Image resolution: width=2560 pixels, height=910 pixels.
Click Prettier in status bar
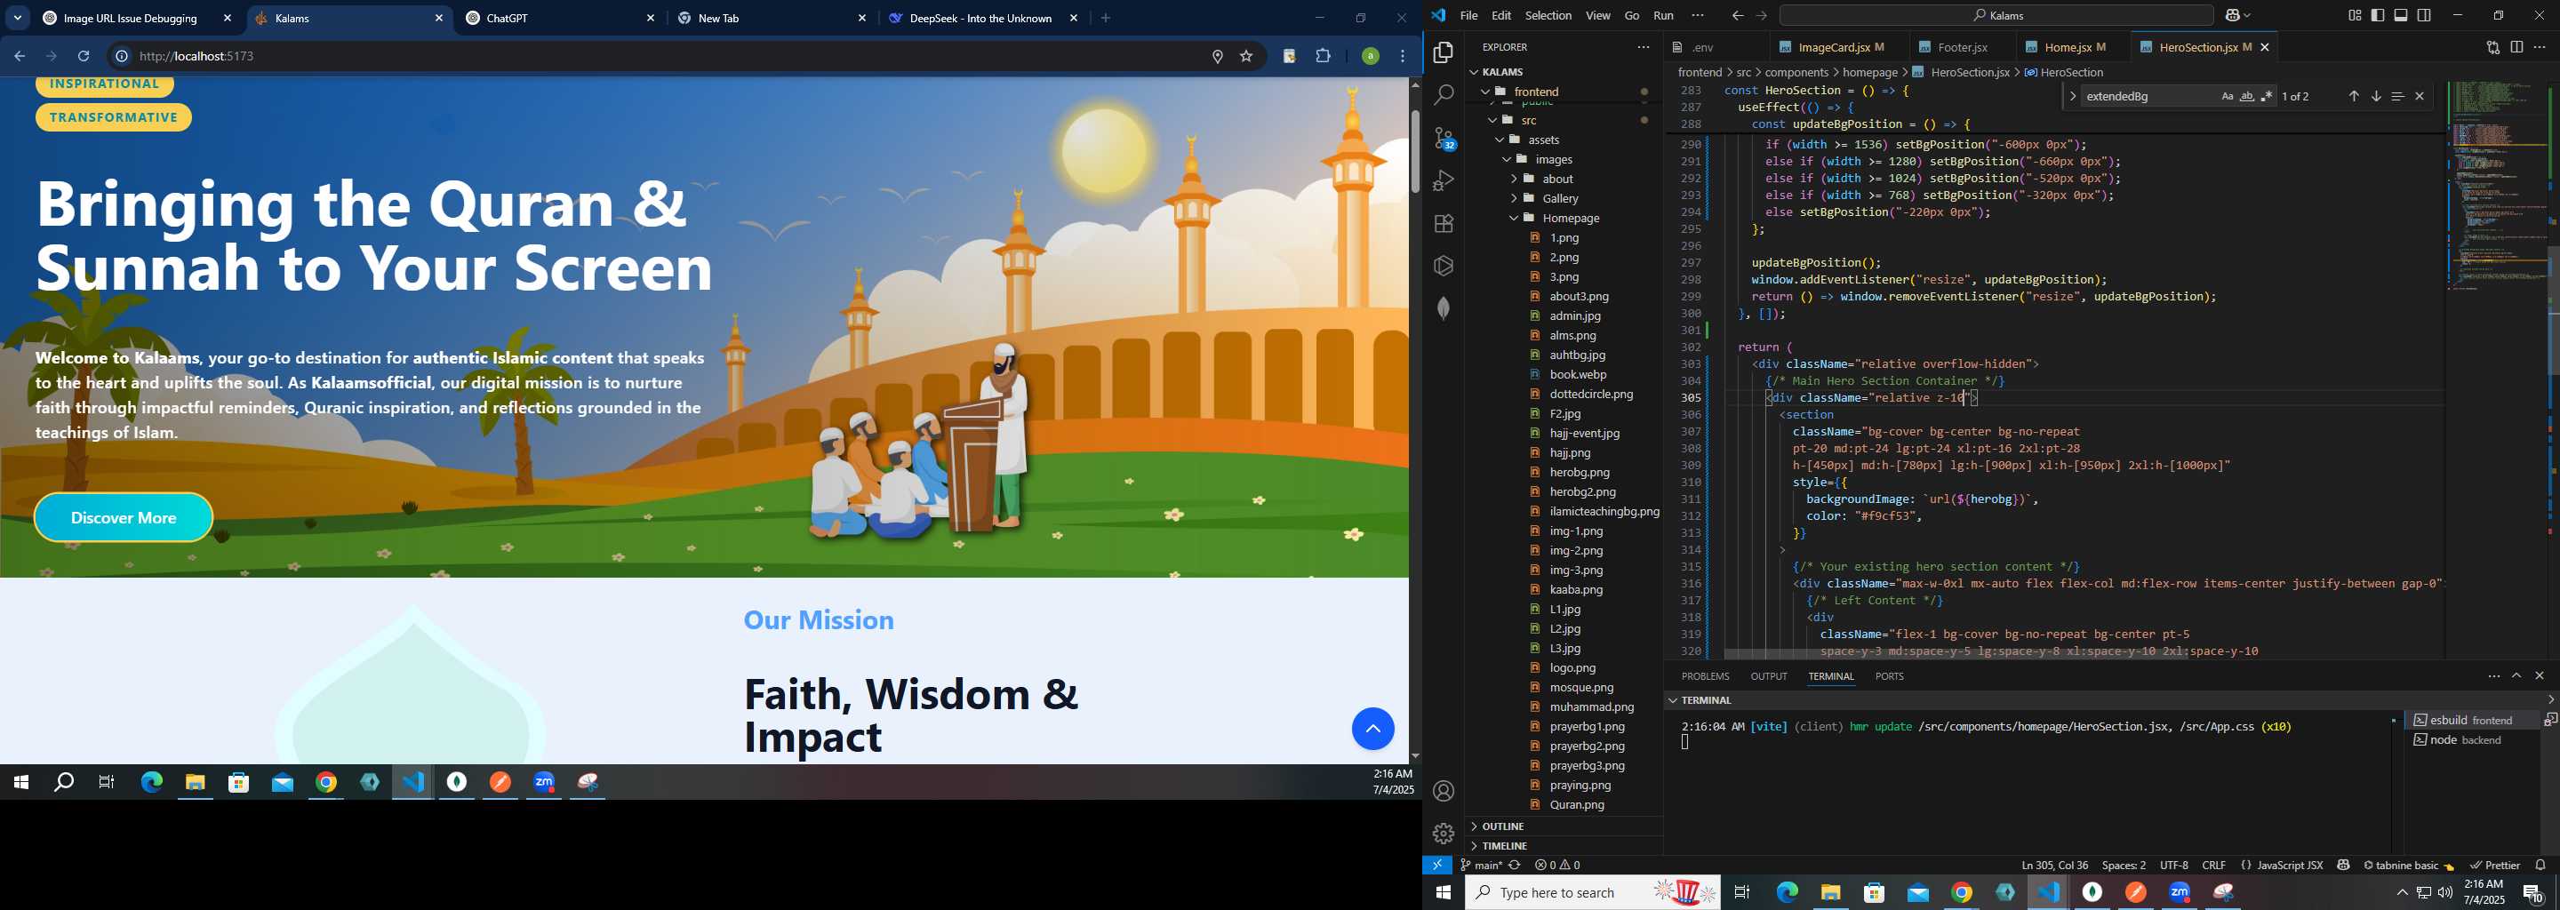2494,866
